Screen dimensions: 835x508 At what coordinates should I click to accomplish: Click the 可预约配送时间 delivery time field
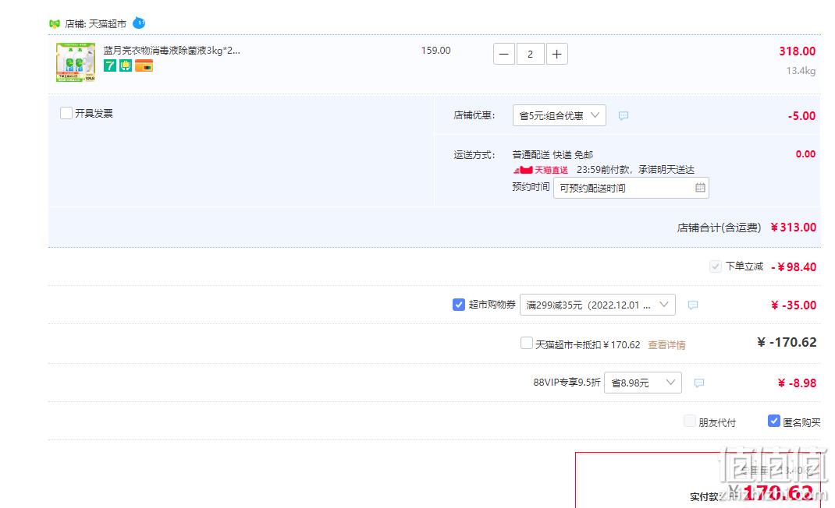[x=631, y=188]
